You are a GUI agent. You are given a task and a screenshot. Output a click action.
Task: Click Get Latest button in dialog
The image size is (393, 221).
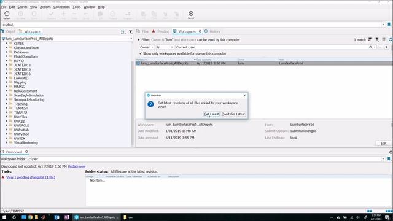point(211,114)
